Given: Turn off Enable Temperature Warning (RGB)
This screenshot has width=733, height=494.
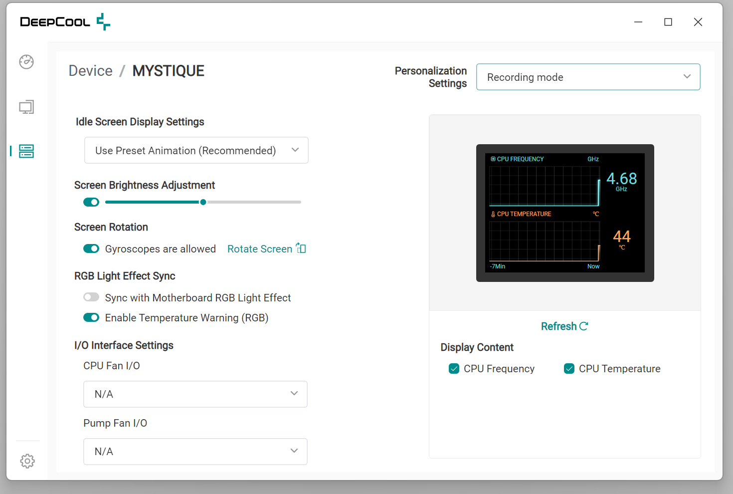Looking at the screenshot, I should click(x=91, y=318).
